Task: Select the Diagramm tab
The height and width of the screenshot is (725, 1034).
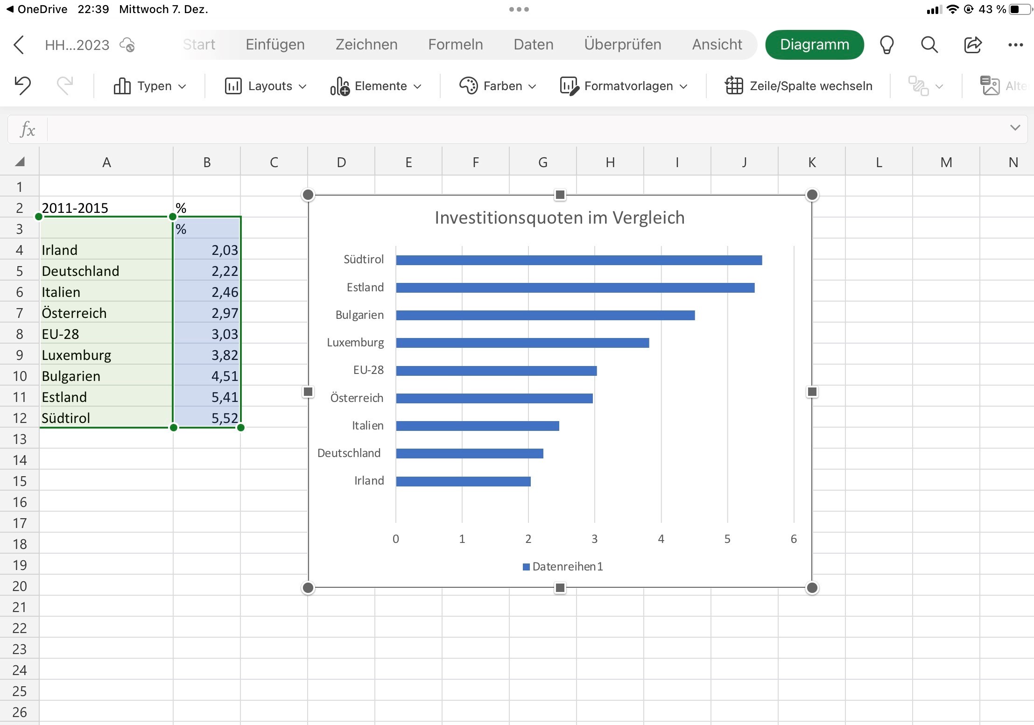Action: (815, 44)
